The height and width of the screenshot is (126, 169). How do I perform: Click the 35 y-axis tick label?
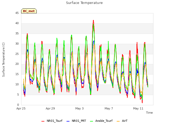17,34
